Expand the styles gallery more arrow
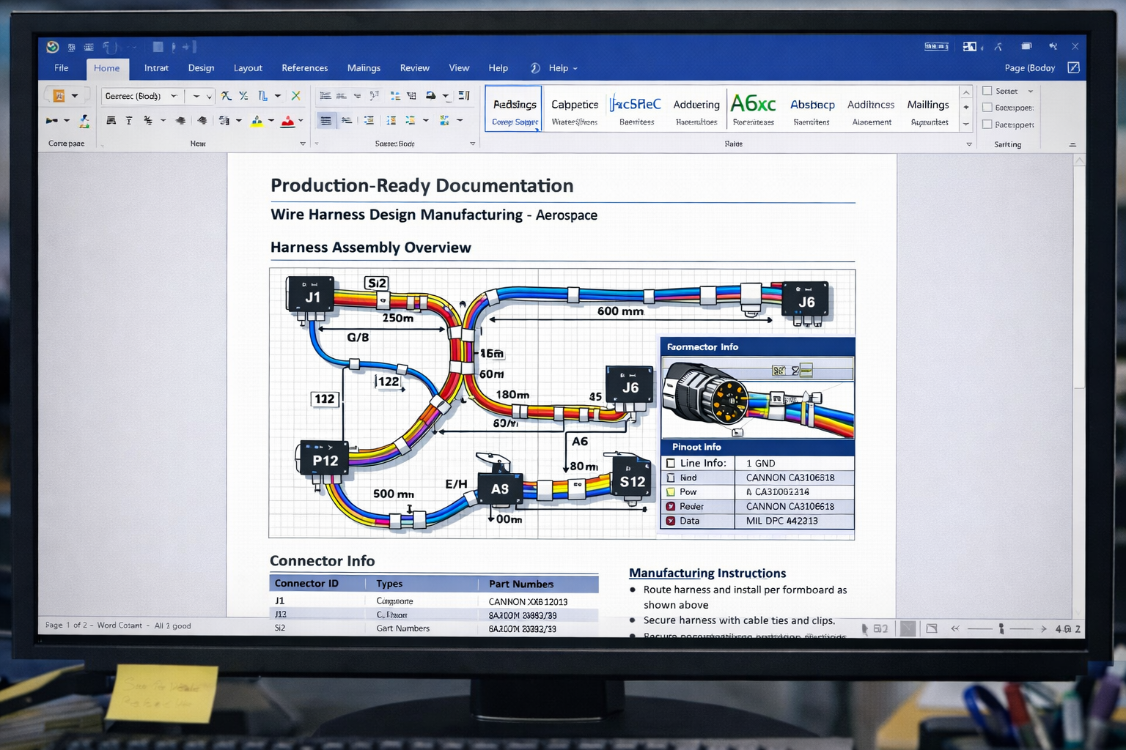The height and width of the screenshot is (750, 1126). pos(966,124)
